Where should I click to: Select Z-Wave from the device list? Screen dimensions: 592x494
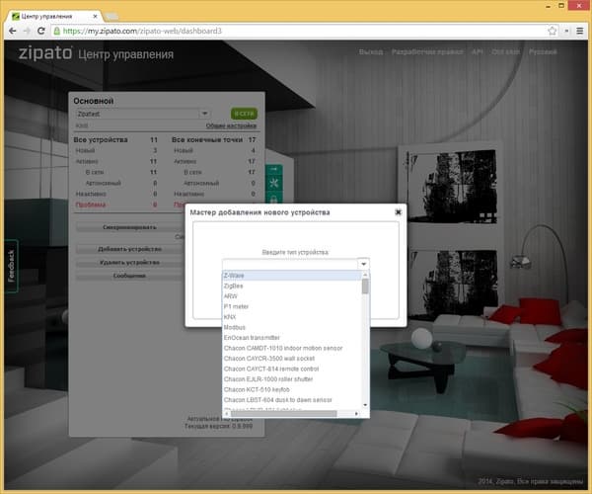pos(292,276)
